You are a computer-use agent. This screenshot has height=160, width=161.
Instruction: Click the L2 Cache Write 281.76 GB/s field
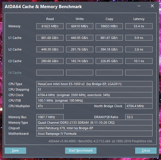click(80, 49)
